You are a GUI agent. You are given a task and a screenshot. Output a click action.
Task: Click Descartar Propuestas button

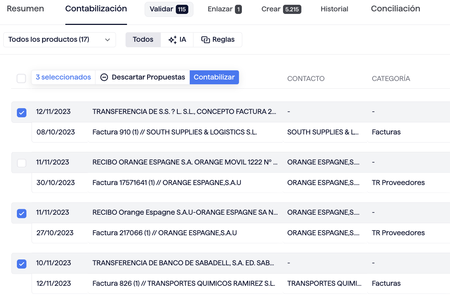[x=142, y=77]
